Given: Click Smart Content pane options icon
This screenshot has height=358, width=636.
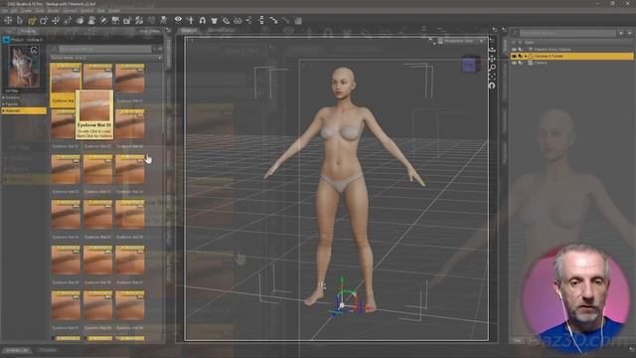Looking at the screenshot, I should [x=168, y=31].
